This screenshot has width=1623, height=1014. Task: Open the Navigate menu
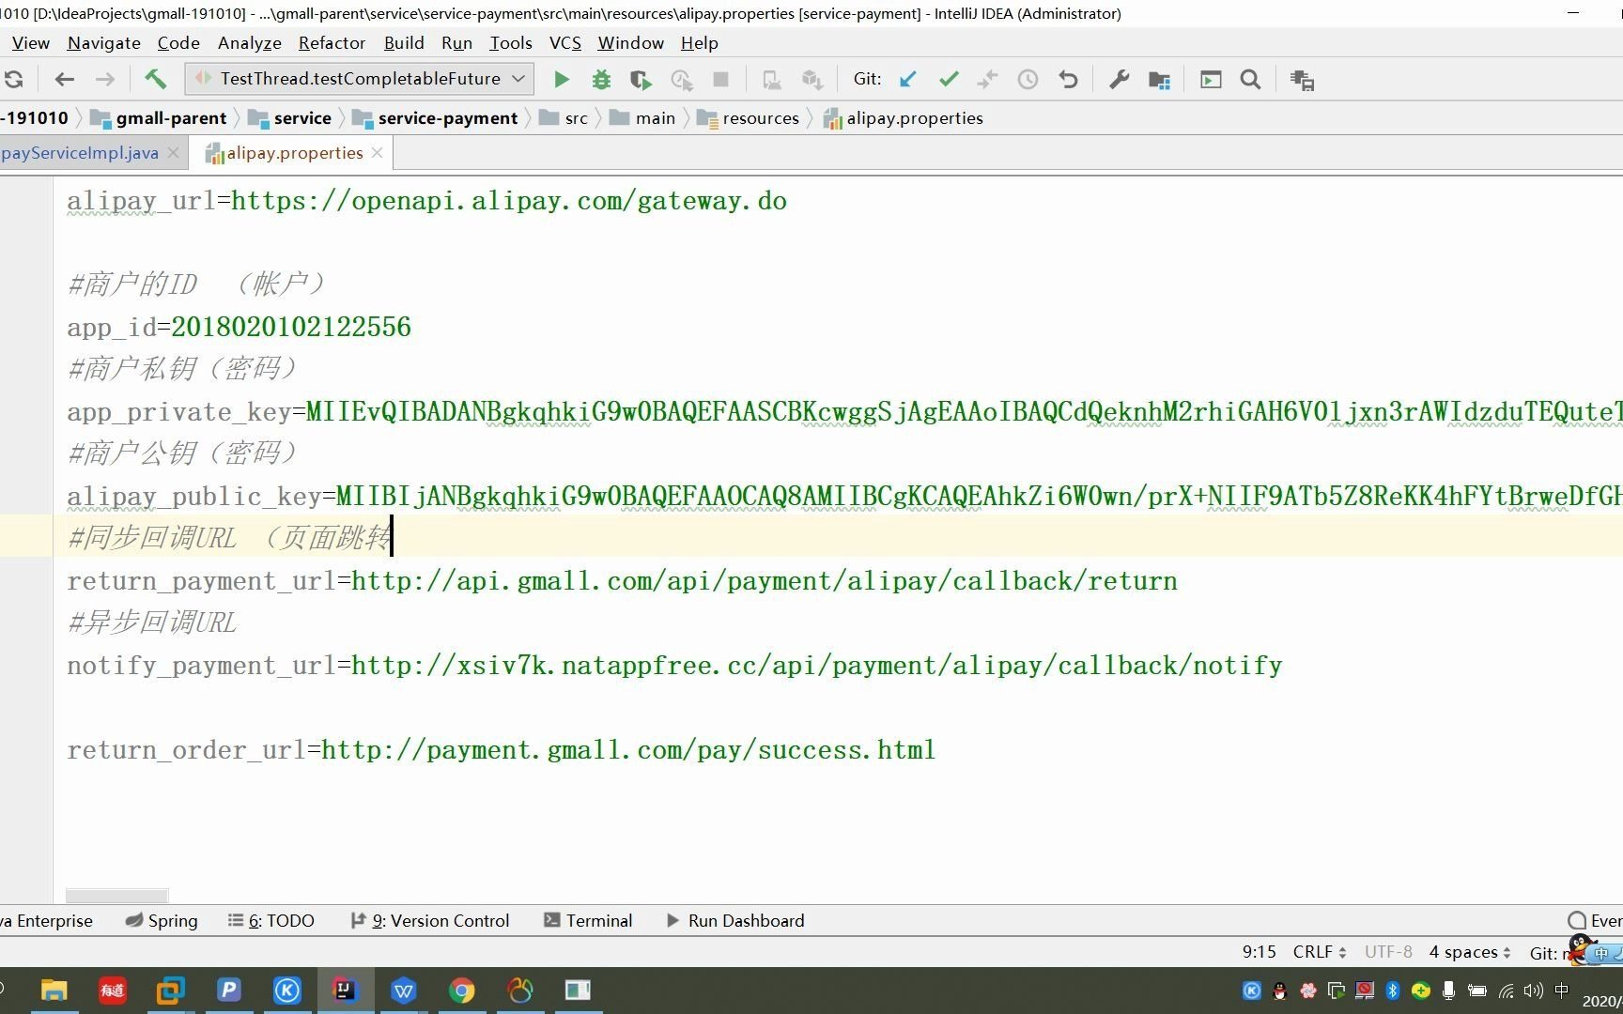pyautogui.click(x=103, y=43)
